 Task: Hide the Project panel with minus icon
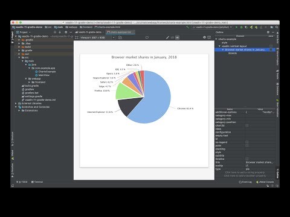pyautogui.click(x=71, y=32)
